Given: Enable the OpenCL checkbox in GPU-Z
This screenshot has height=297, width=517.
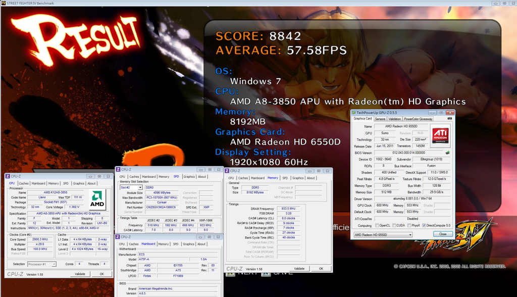Looking at the screenshot, I should pos(377,225).
